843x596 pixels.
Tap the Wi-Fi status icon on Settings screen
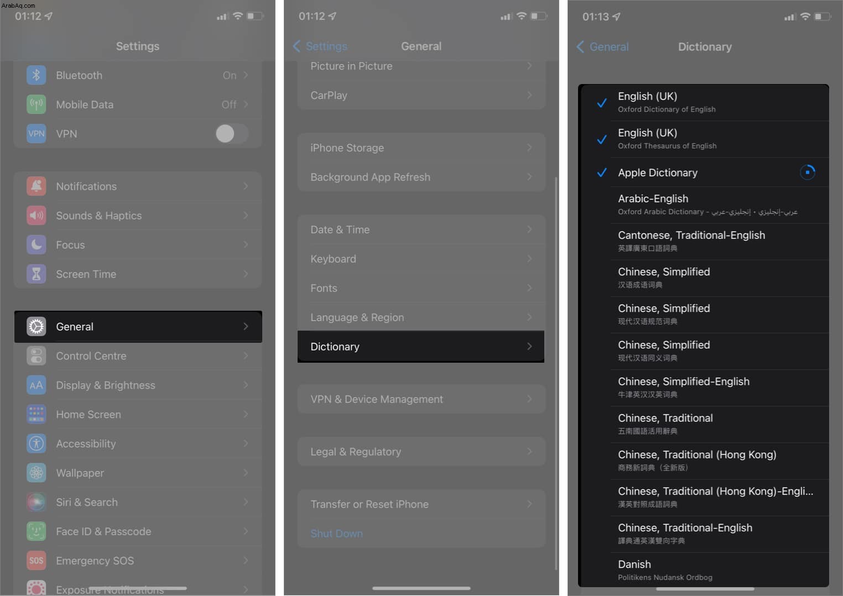(238, 16)
